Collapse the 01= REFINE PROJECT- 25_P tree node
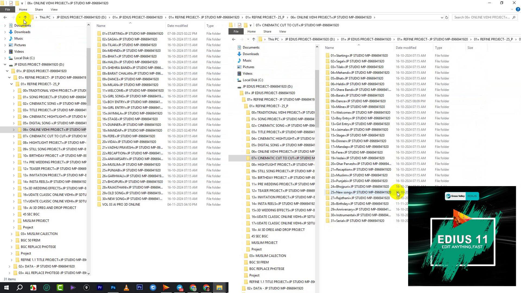The height and width of the screenshot is (293, 521). (x=12, y=84)
